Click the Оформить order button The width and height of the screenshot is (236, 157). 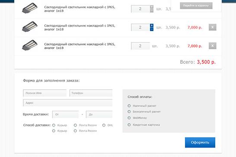point(200,142)
